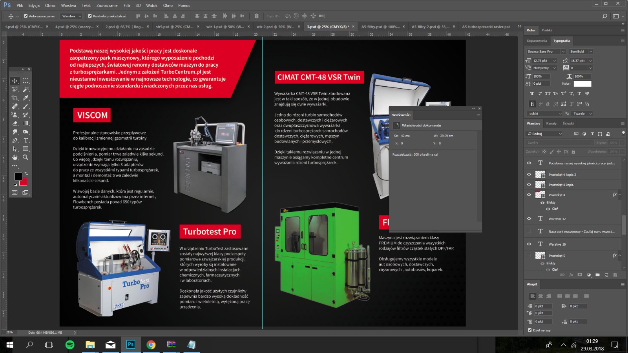The width and height of the screenshot is (628, 353).
Task: Create a new group with folder icon
Action: click(x=597, y=275)
